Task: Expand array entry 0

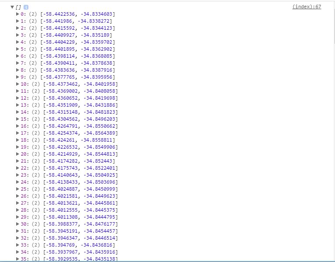Action: pyautogui.click(x=17, y=14)
